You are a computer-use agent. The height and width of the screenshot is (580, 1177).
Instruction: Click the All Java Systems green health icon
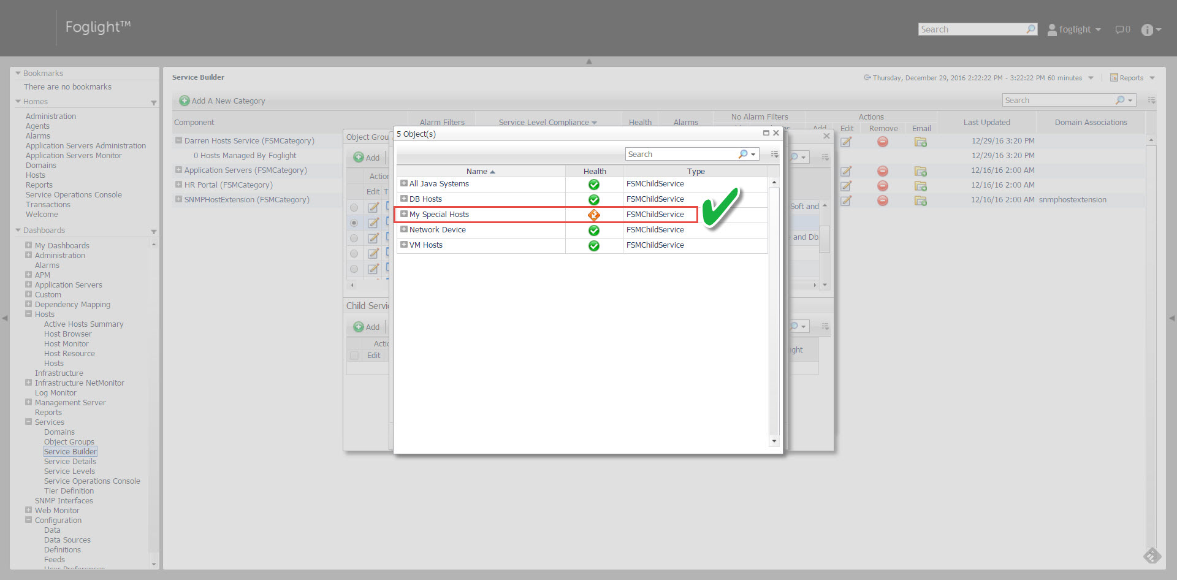tap(593, 185)
